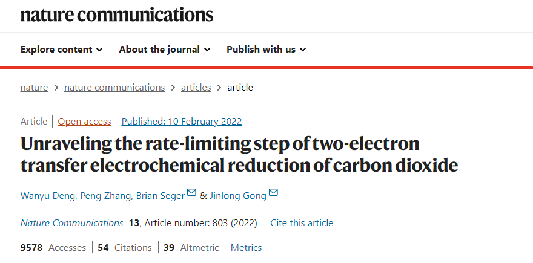Click the Cite this article link

click(x=302, y=223)
